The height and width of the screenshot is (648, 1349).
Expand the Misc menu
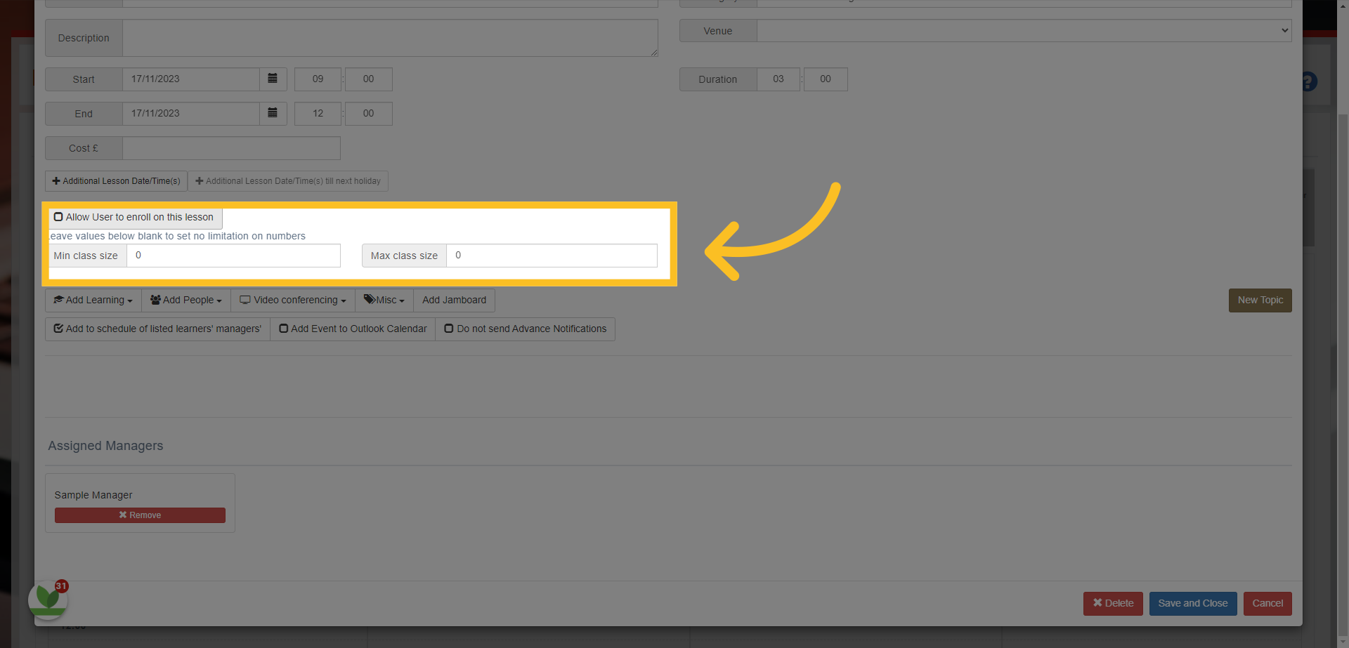(x=384, y=300)
